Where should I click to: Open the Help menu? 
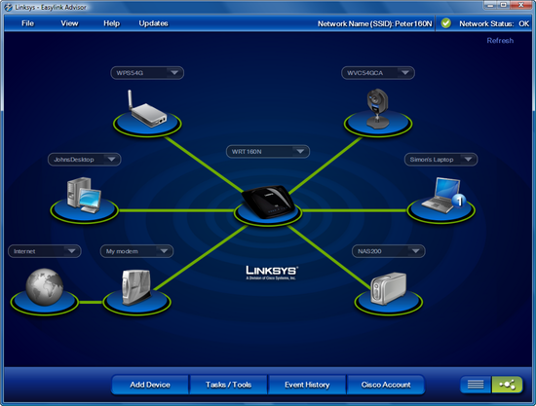pos(112,23)
